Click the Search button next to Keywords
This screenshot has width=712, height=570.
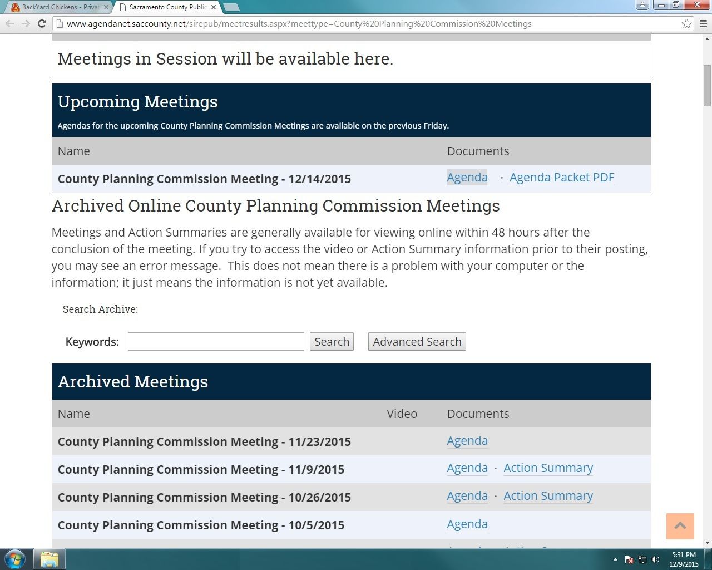coord(332,342)
